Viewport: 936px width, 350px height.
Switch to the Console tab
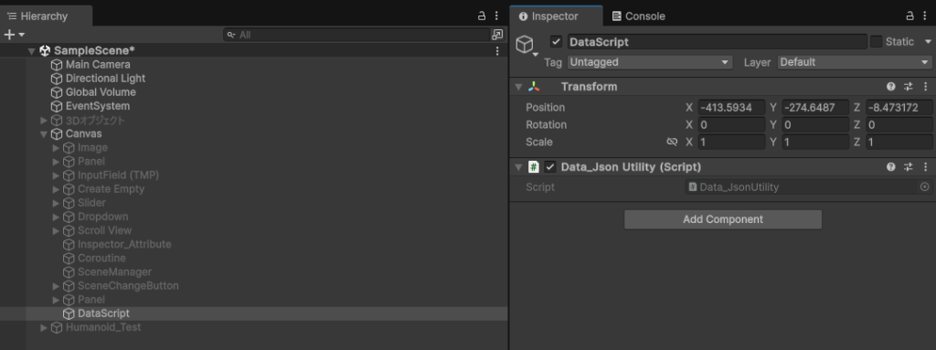tap(639, 16)
